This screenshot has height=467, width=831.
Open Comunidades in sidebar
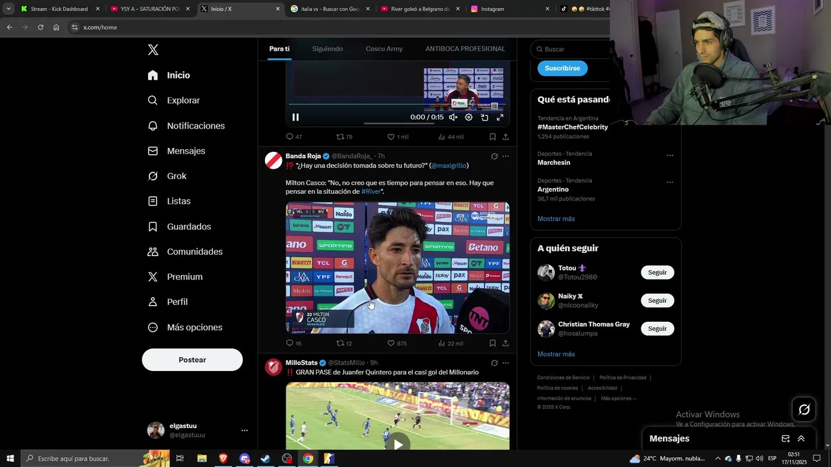pos(185,252)
